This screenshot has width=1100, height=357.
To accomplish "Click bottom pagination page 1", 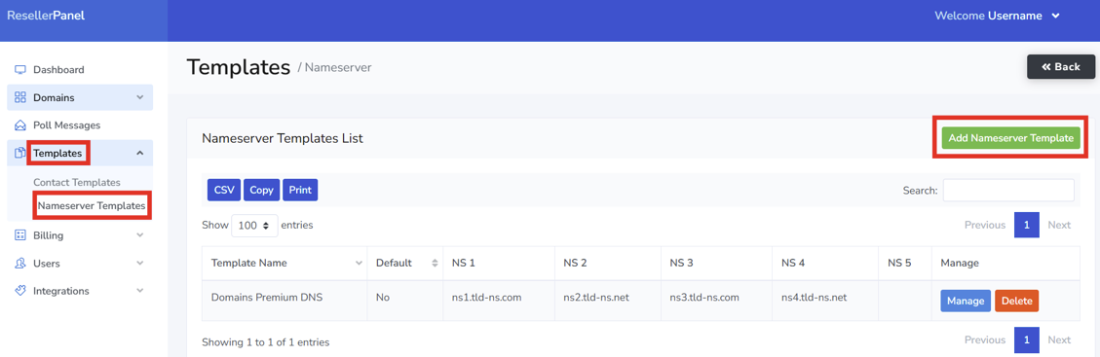I will pos(1026,339).
